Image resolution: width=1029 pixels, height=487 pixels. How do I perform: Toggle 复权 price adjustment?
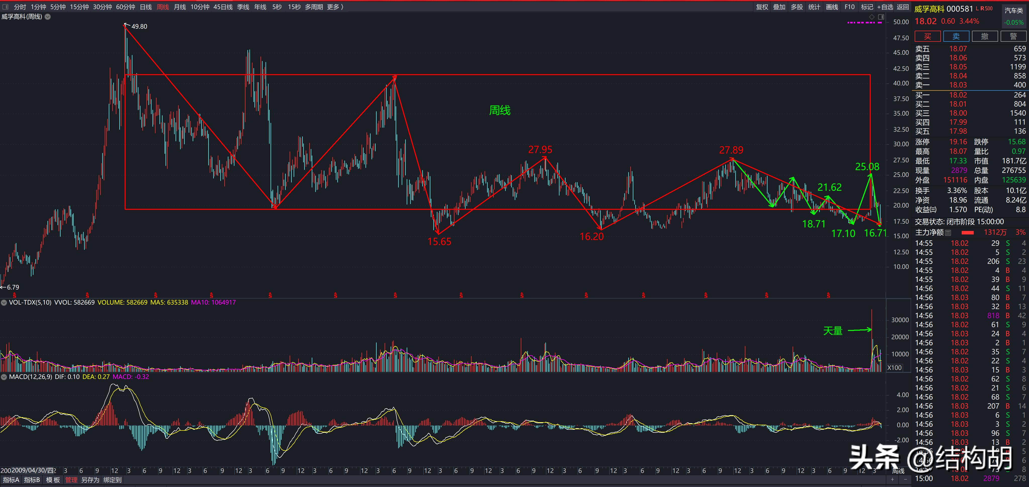point(762,7)
